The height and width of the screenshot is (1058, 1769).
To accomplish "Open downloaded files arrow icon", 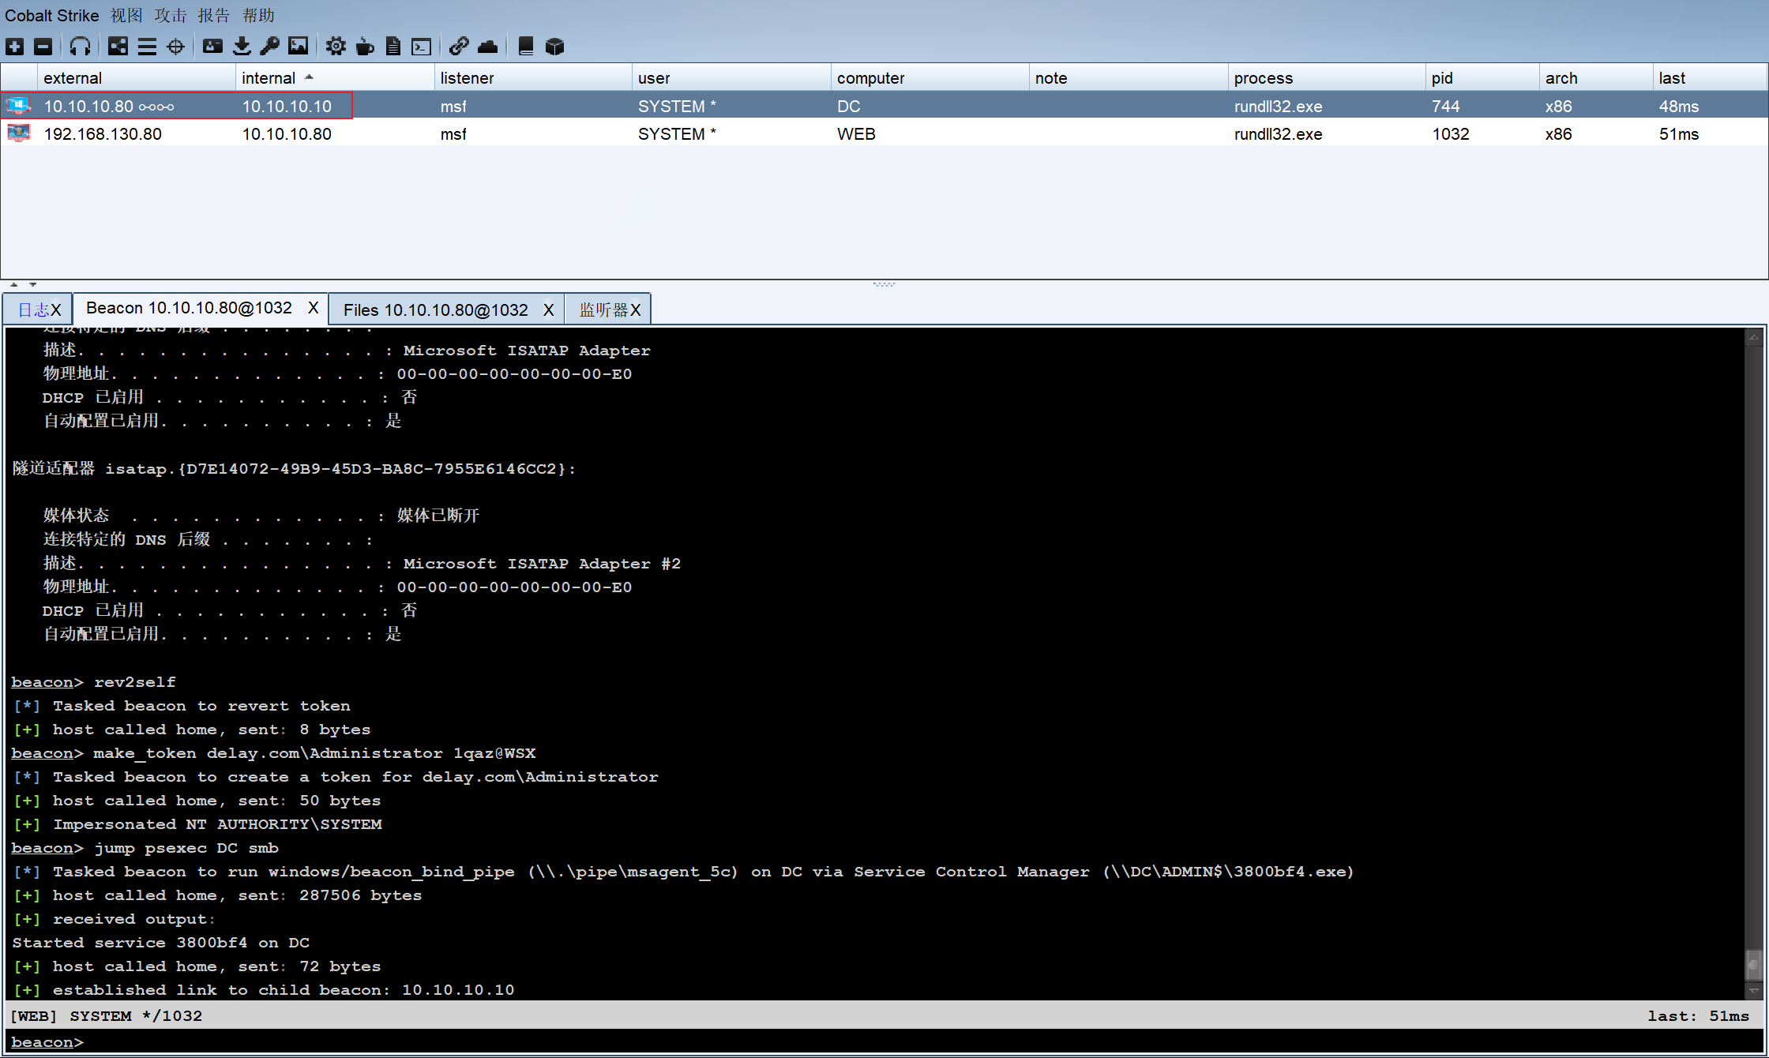I will point(242,47).
